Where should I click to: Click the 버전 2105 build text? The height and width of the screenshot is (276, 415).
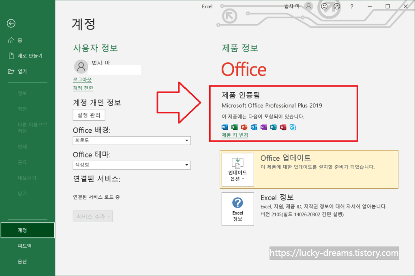coord(302,214)
